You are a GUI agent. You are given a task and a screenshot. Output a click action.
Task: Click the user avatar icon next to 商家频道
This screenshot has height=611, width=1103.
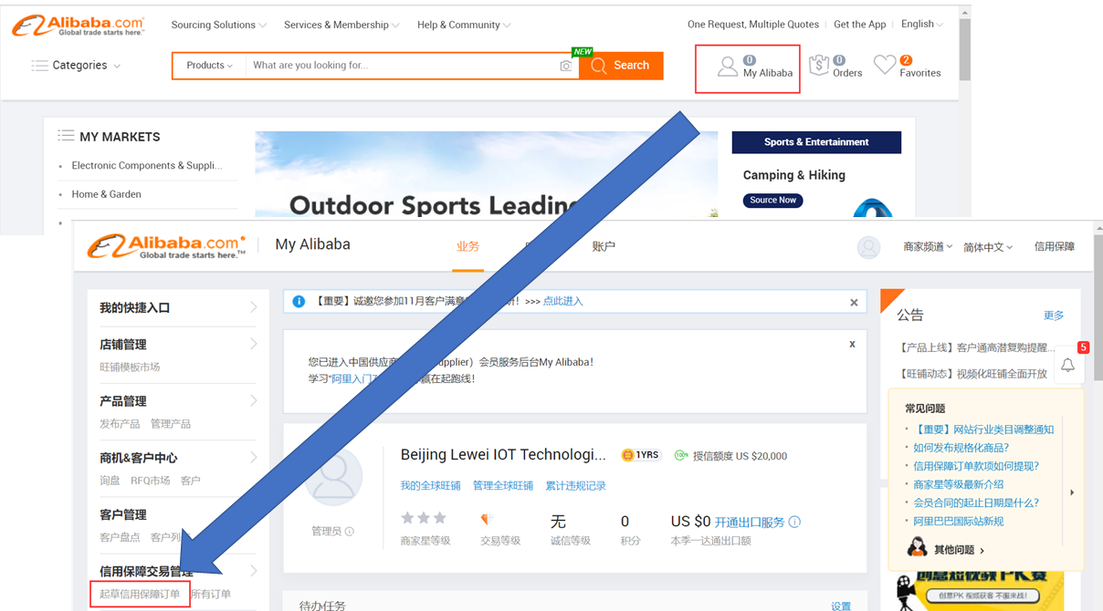pyautogui.click(x=868, y=247)
